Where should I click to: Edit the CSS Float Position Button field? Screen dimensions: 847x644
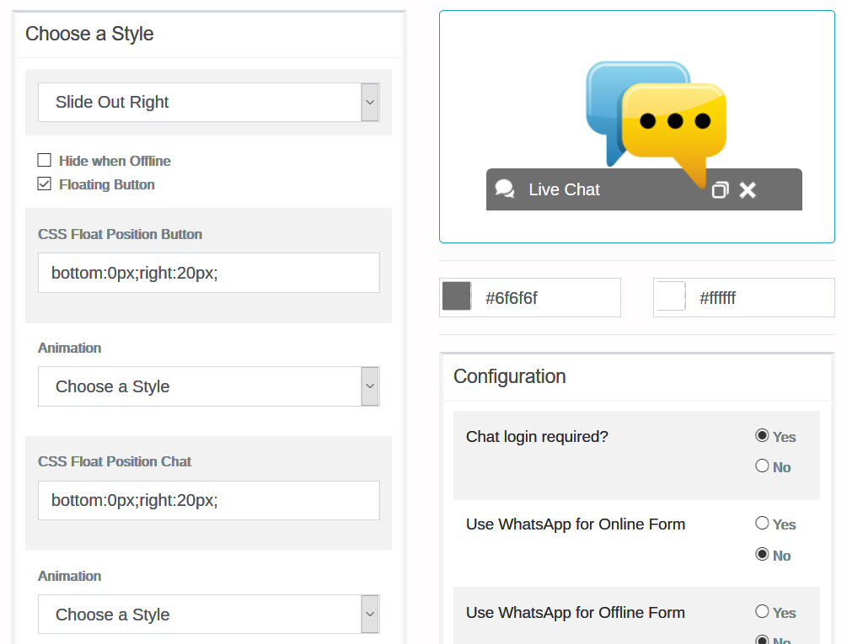[208, 273]
